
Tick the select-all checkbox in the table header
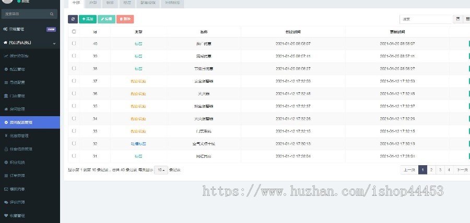coord(74,31)
